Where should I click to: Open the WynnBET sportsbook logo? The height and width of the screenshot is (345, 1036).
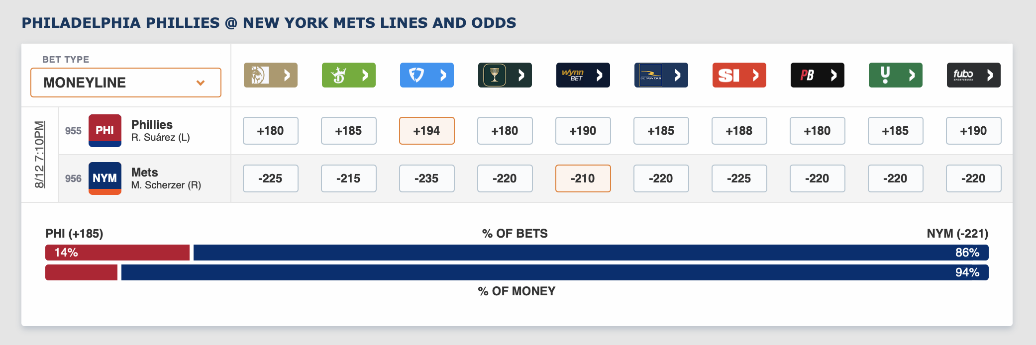pyautogui.click(x=583, y=75)
